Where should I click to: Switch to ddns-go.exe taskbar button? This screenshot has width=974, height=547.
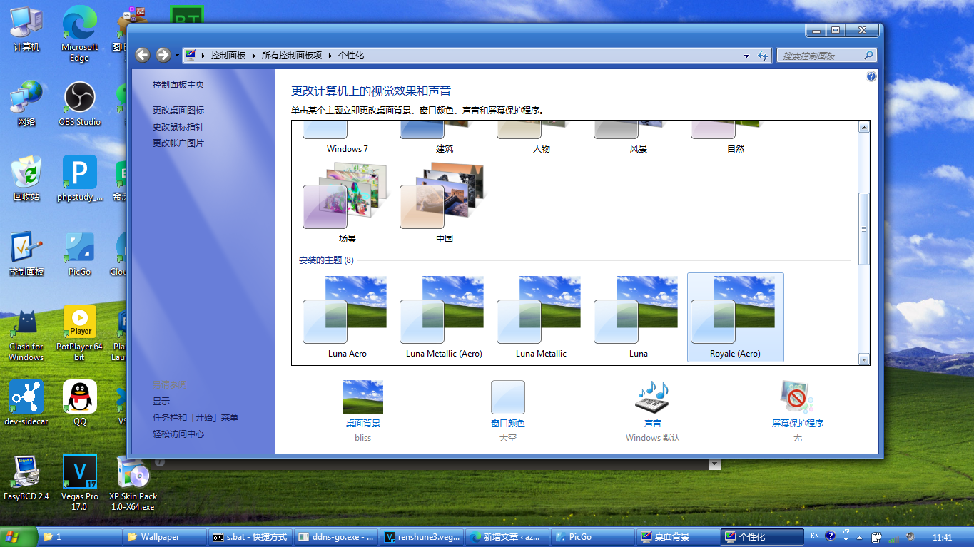pos(335,537)
